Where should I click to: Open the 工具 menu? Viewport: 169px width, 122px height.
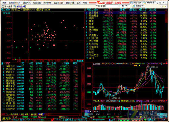[78, 3]
